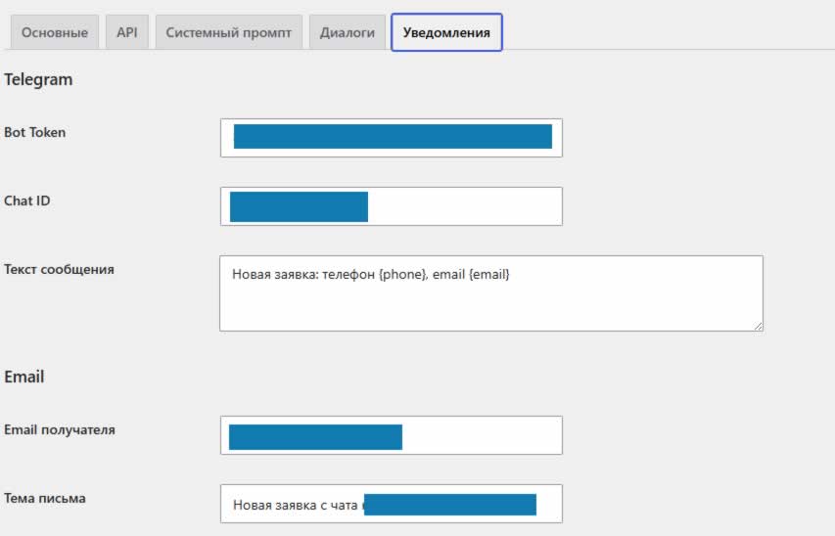The image size is (835, 536).
Task: Click the Bot Token label
Action: click(x=34, y=132)
